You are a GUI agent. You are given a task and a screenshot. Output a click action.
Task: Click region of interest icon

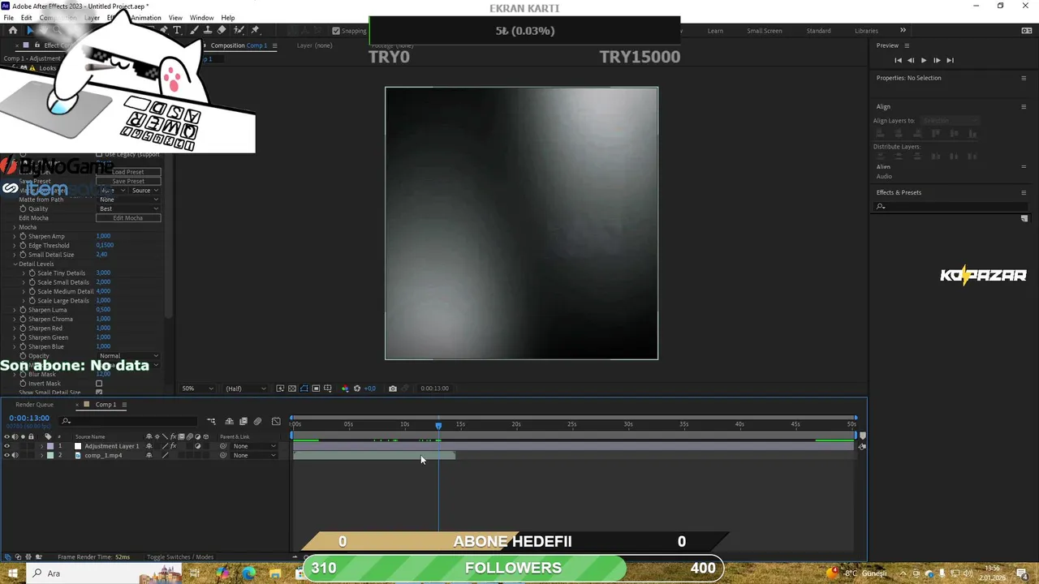pyautogui.click(x=316, y=389)
